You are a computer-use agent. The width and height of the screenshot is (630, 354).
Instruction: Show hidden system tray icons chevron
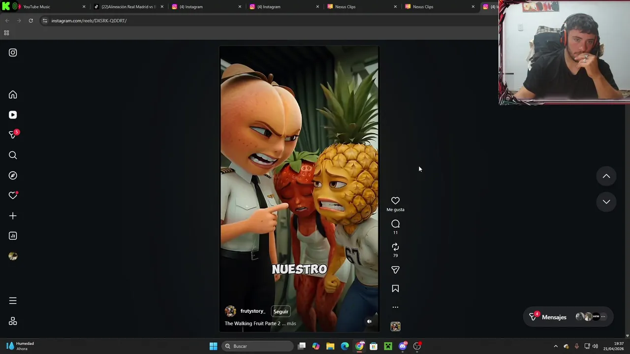coord(556,346)
